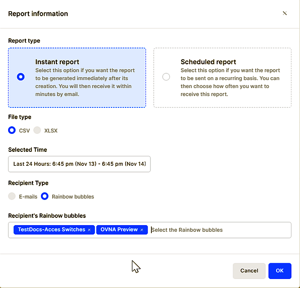300x288 pixels.
Task: Open the Selected Time range picker
Action: 79,164
